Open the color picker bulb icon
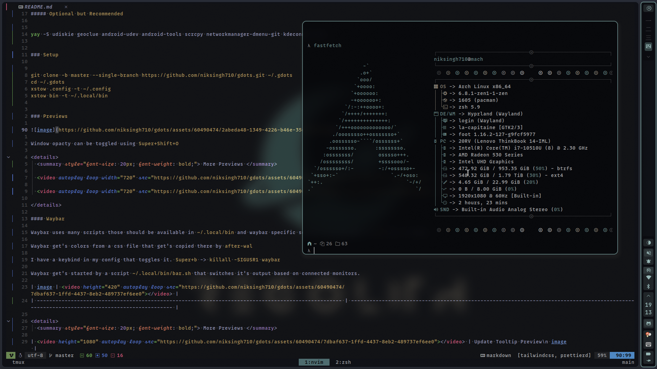Image resolution: width=657 pixels, height=369 pixels. [648, 334]
